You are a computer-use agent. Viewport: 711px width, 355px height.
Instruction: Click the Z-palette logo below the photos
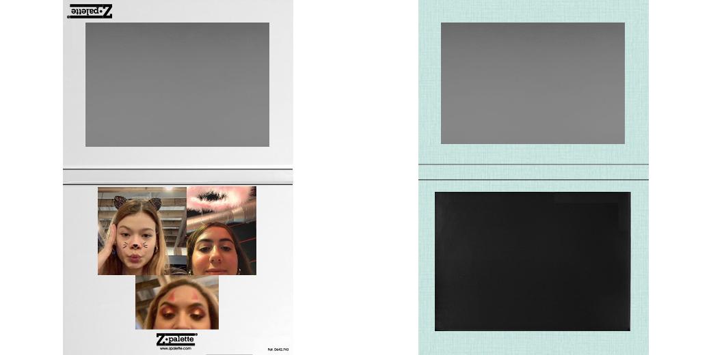tap(176, 339)
